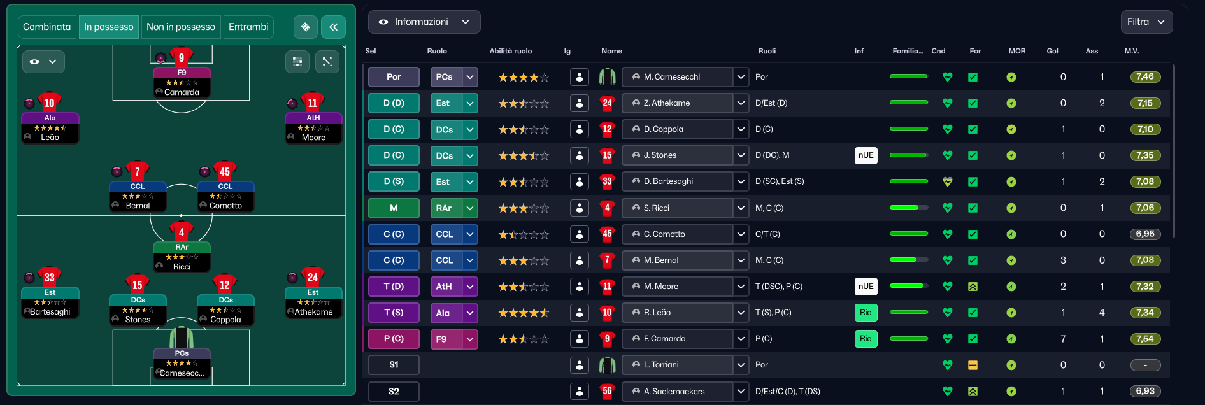
Task: Select the S1 substitute slot button
Action: click(394, 365)
